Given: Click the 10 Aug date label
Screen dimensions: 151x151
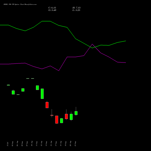Looking at the screenshot, I should pos(32,143).
